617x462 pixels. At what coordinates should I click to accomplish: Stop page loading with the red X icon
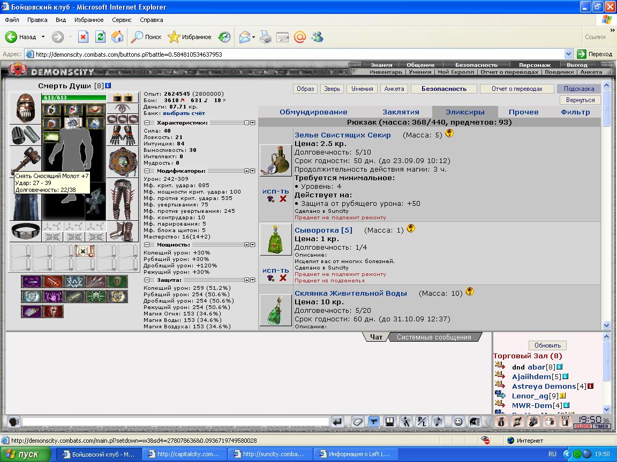click(83, 37)
